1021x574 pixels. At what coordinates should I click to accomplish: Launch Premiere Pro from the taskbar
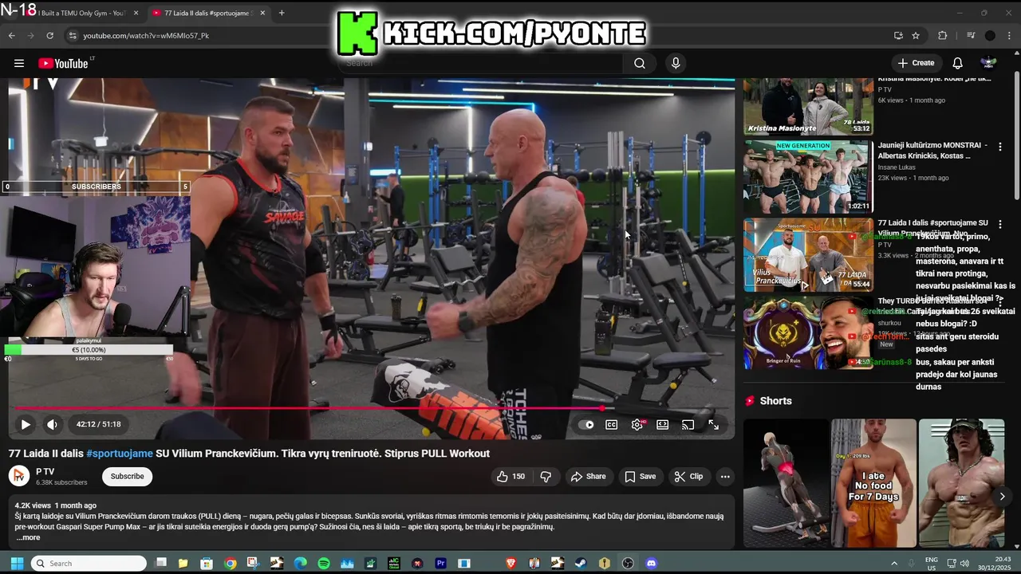tap(440, 563)
